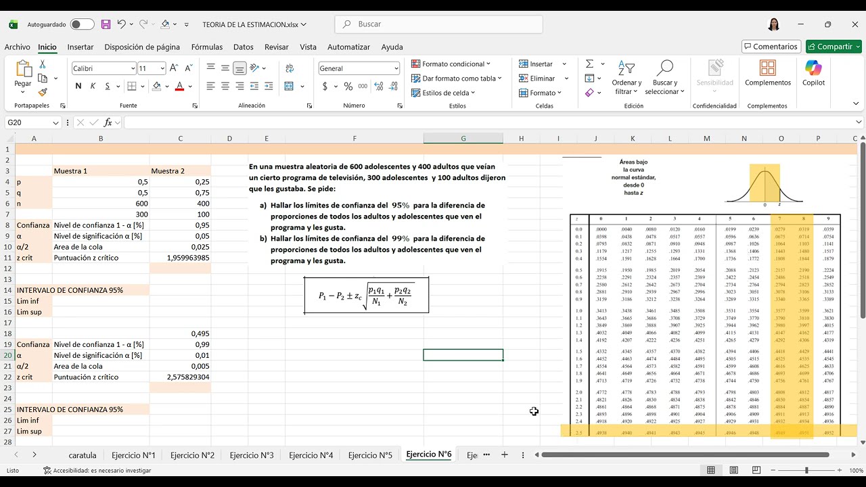The width and height of the screenshot is (866, 487).
Task: Click the Insert function fx icon
Action: pyautogui.click(x=108, y=122)
